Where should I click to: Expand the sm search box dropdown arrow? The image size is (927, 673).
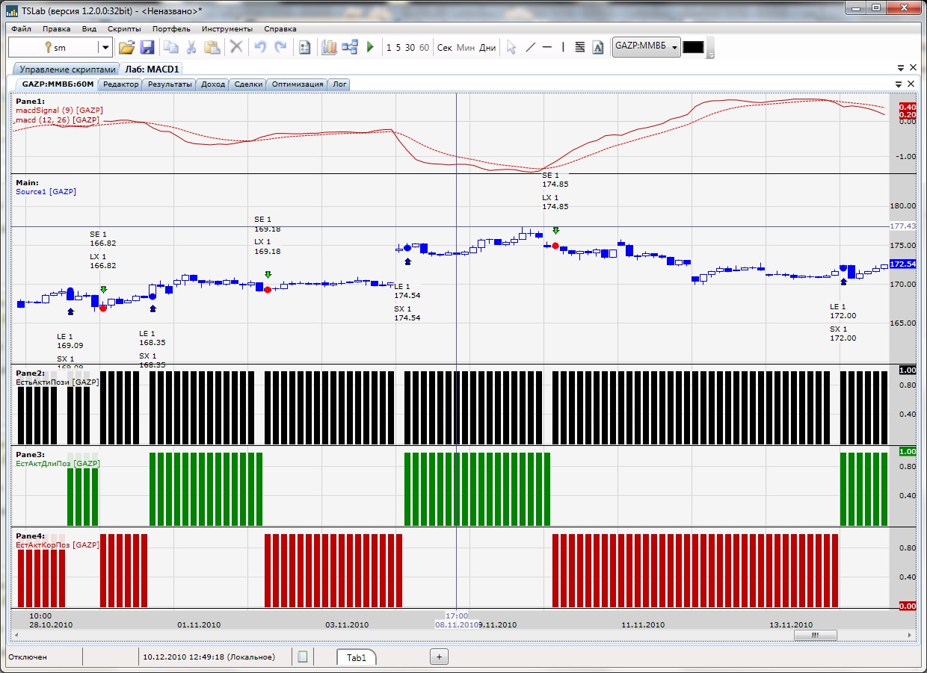(105, 48)
